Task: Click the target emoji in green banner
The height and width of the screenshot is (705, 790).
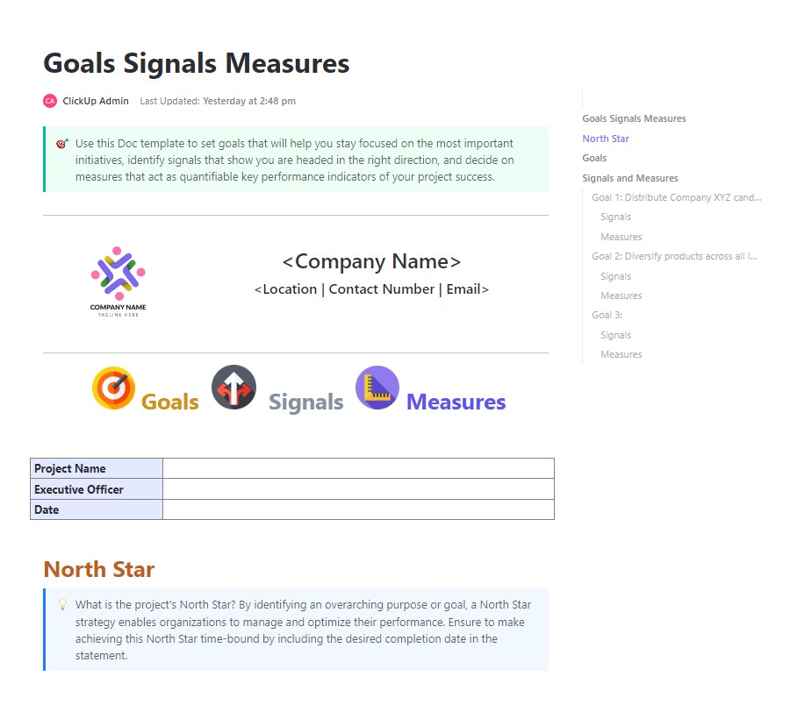Action: [62, 143]
